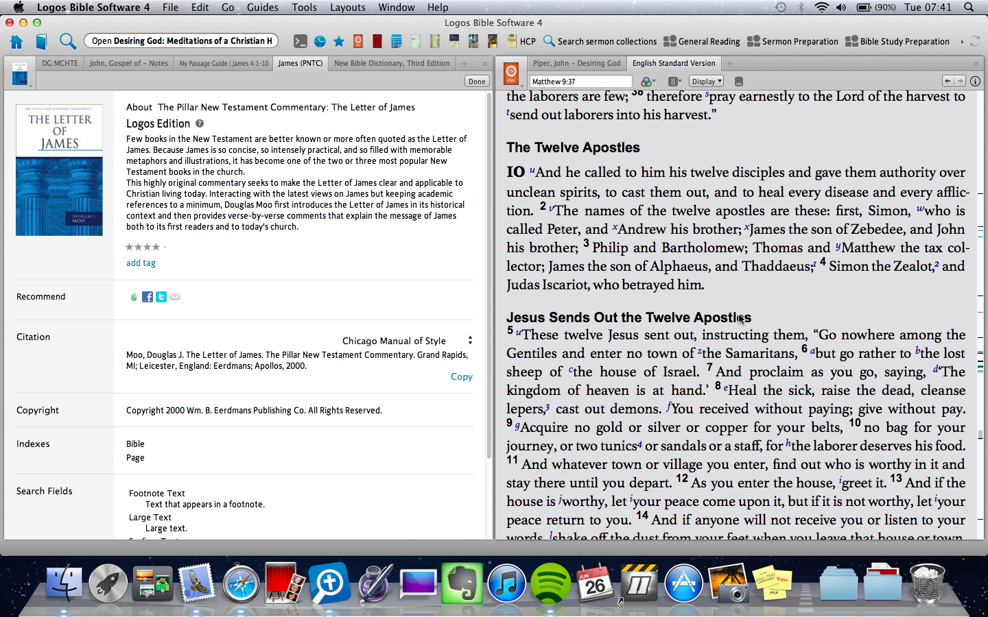Click The Letter of James cover thumbnail
The width and height of the screenshot is (988, 617).
pyautogui.click(x=59, y=170)
